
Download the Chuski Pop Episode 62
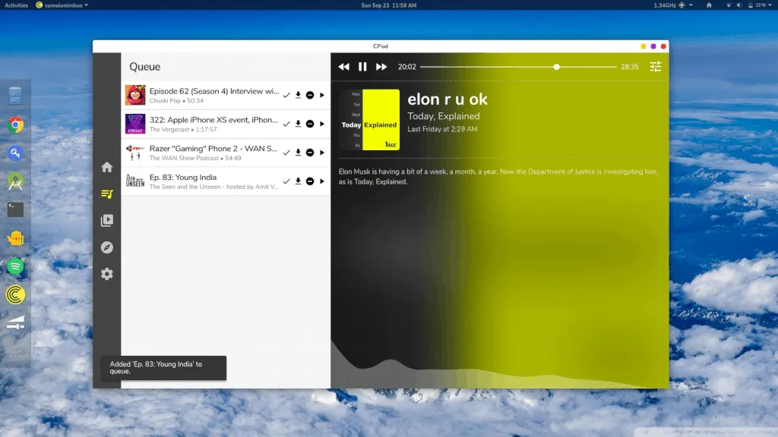(299, 95)
